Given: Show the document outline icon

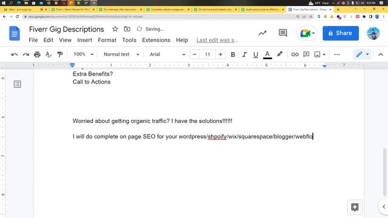Looking at the screenshot, I should click(x=18, y=84).
